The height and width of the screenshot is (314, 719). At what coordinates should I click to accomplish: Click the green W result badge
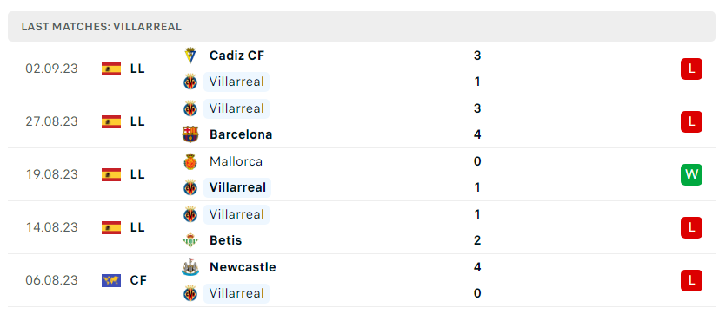coord(691,174)
